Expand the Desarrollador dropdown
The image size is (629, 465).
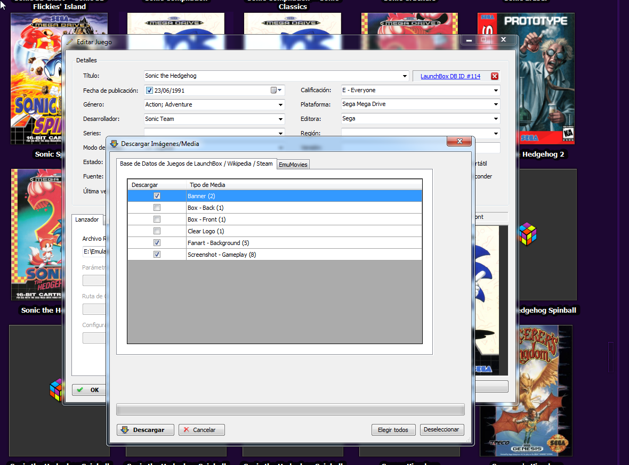coord(280,119)
